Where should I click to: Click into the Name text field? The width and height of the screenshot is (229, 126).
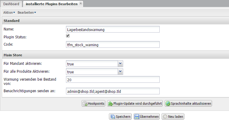[113, 29]
